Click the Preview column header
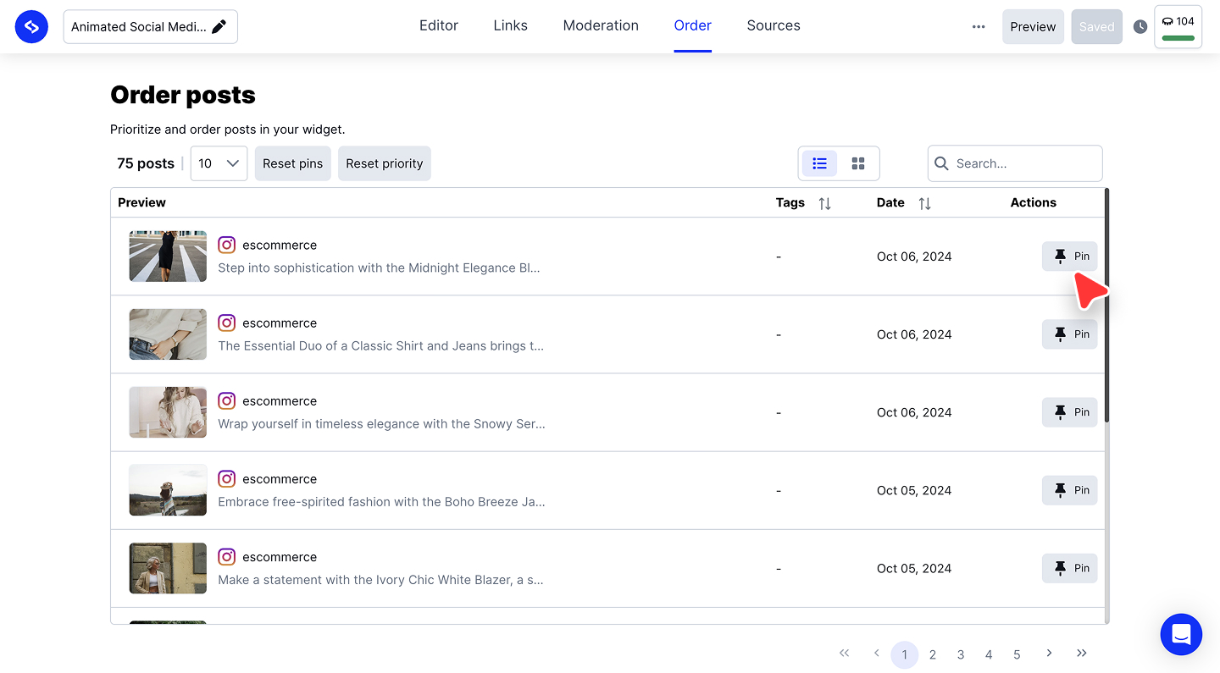The height and width of the screenshot is (673, 1220). [x=141, y=202]
